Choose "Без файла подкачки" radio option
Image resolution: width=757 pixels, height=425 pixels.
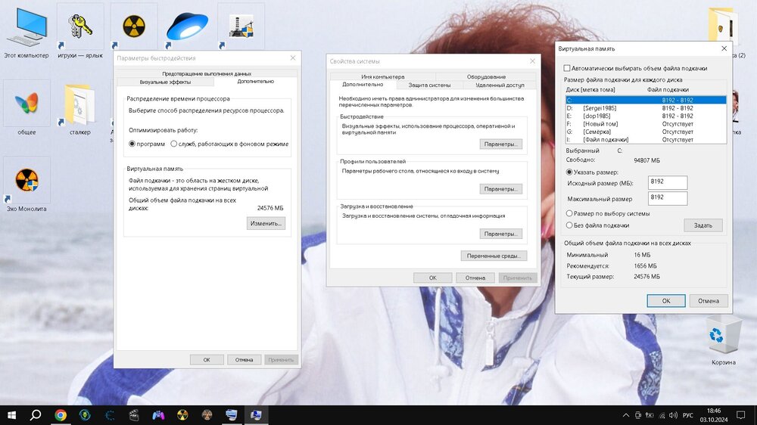tap(569, 225)
